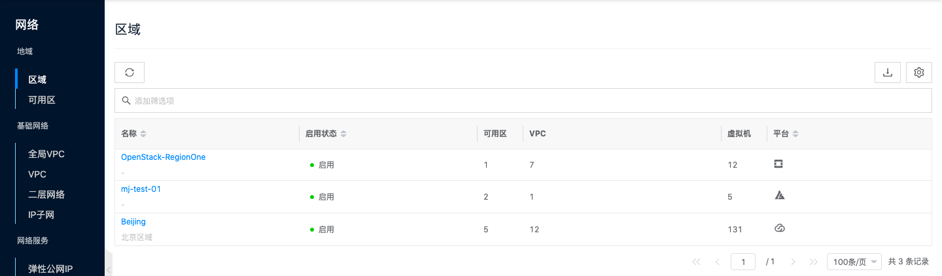Jump to first page with double arrow
Viewport: 942px width, 276px height.
coord(696,262)
